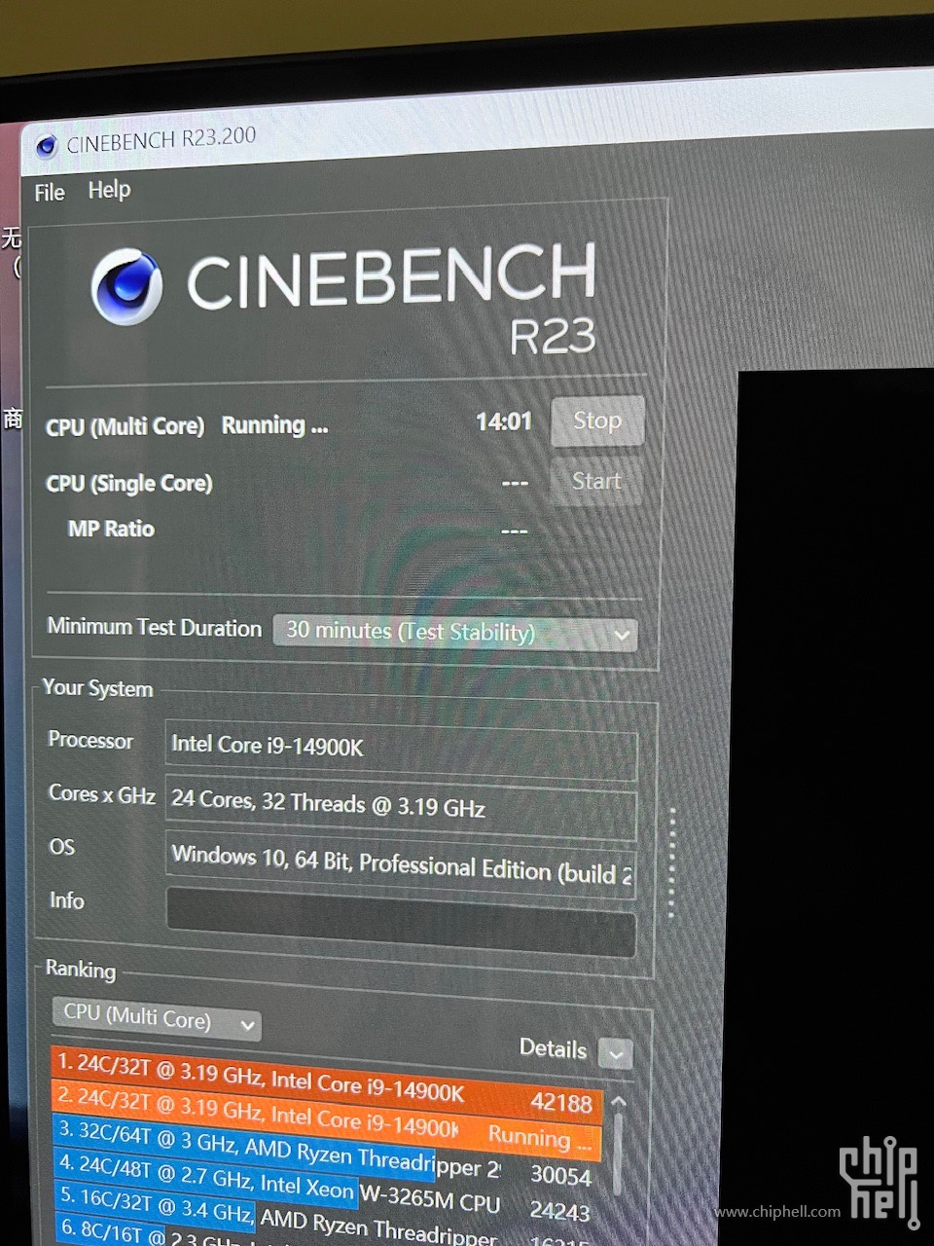Click the Cinebench title bar app icon
934x1246 pixels.
tap(46, 146)
